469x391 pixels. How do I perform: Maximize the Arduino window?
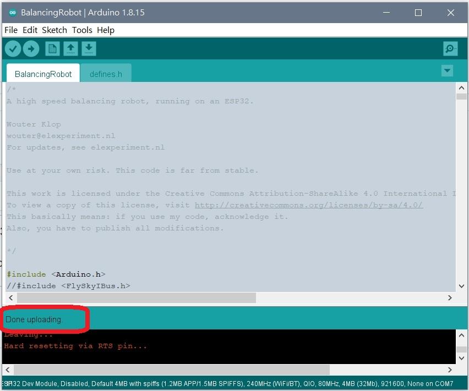click(x=418, y=13)
